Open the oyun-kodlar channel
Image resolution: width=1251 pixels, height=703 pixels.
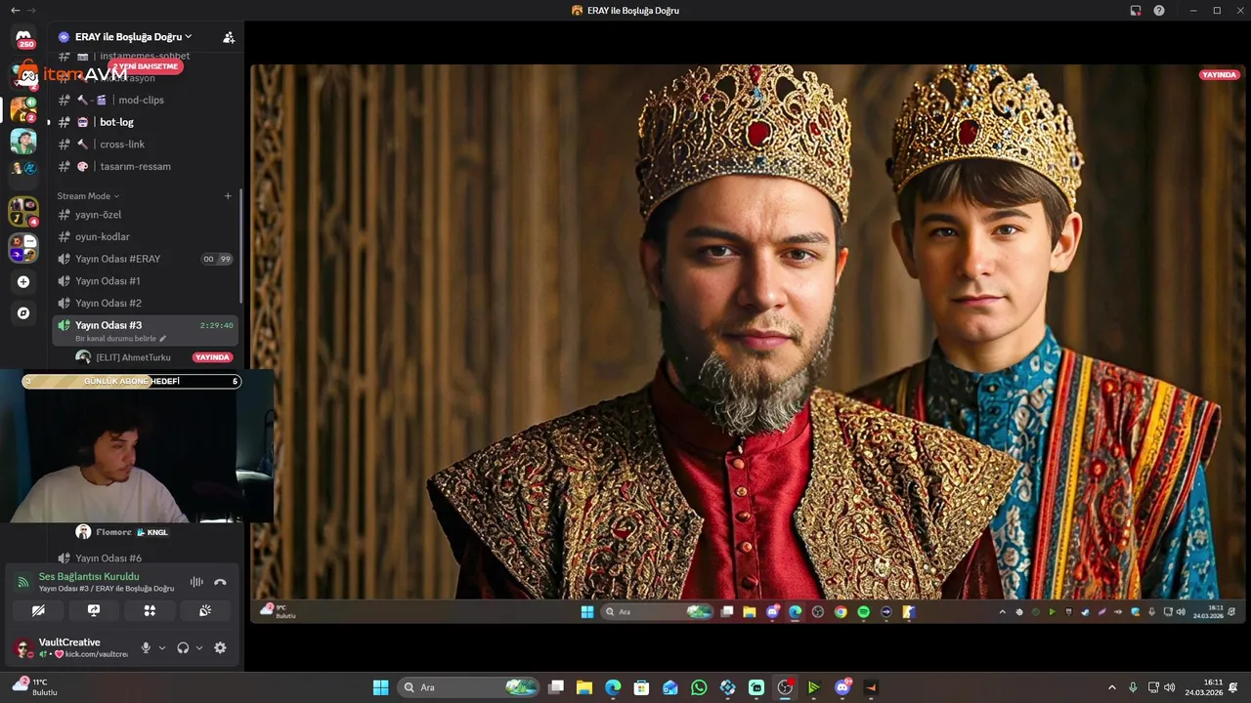pos(145,236)
